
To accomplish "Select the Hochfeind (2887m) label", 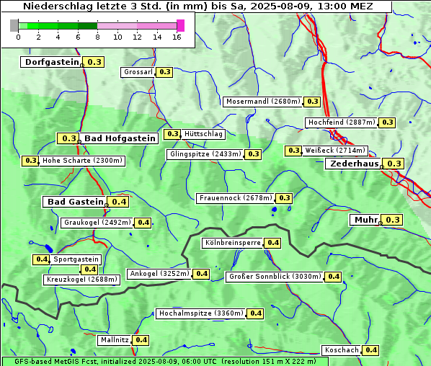I will pyautogui.click(x=342, y=122).
